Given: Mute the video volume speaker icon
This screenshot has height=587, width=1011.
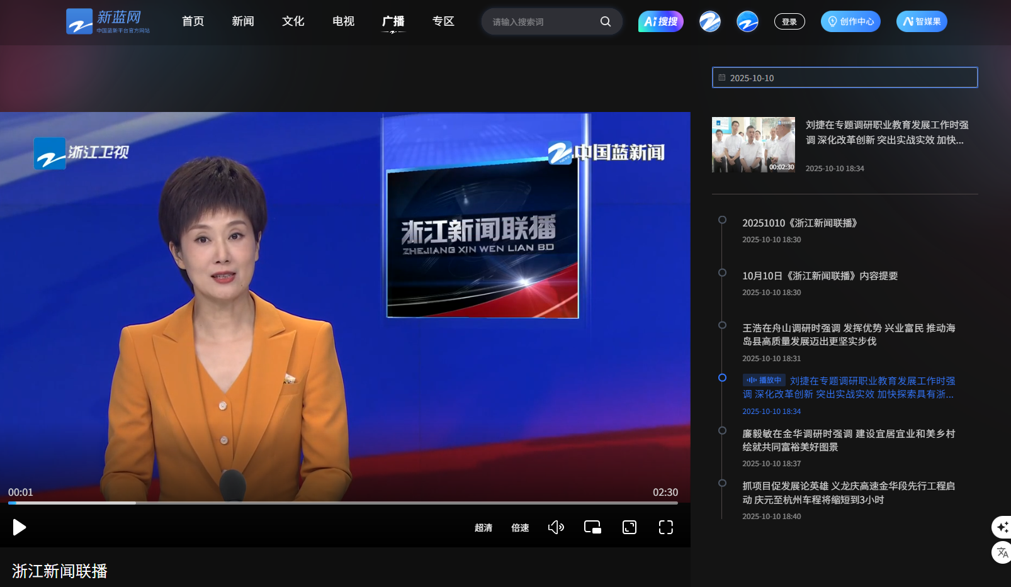Looking at the screenshot, I should (x=556, y=527).
